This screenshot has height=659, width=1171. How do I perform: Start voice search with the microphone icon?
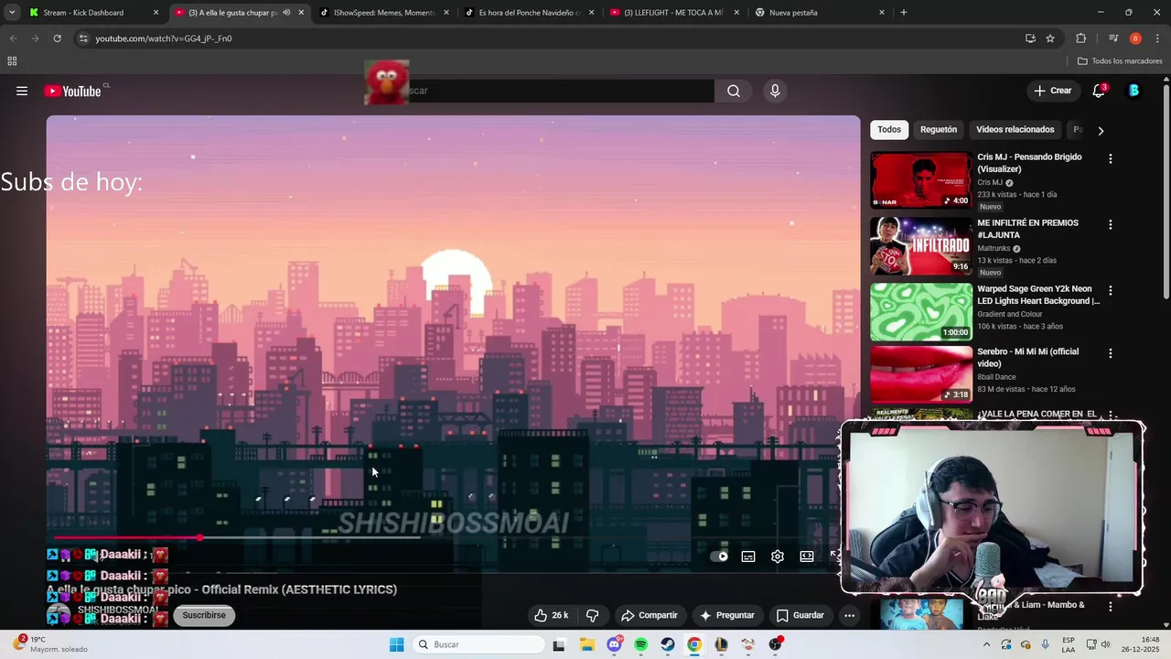click(775, 91)
